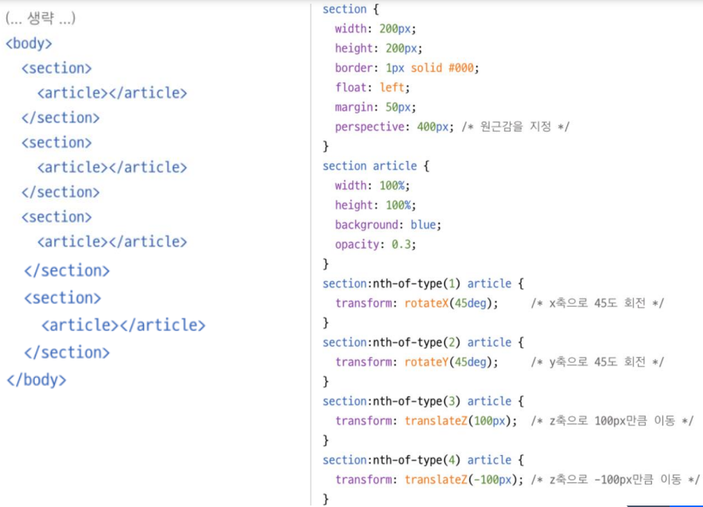Select the "section:nth-of-type(4) article" selector
703x507 pixels.
(x=417, y=460)
